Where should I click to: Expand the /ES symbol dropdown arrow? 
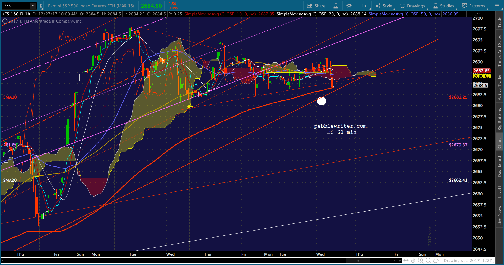click(33, 5)
